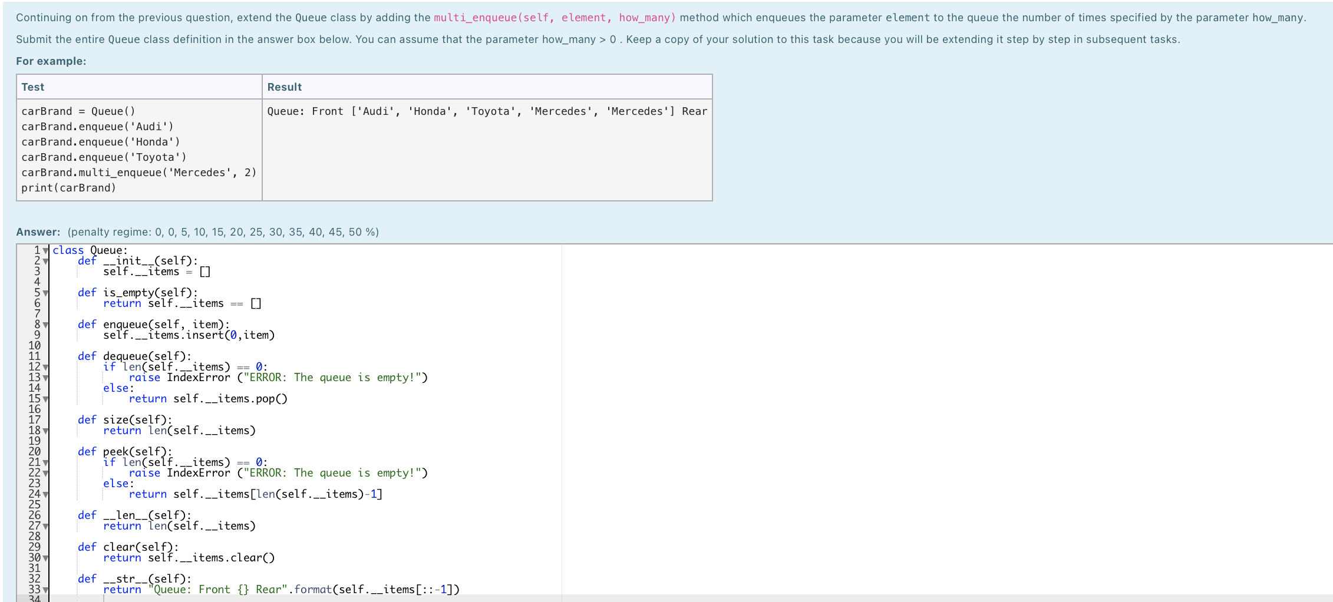Collapse the fold arrow beside line number 5
Screen dimensions: 1333x602
pos(45,293)
